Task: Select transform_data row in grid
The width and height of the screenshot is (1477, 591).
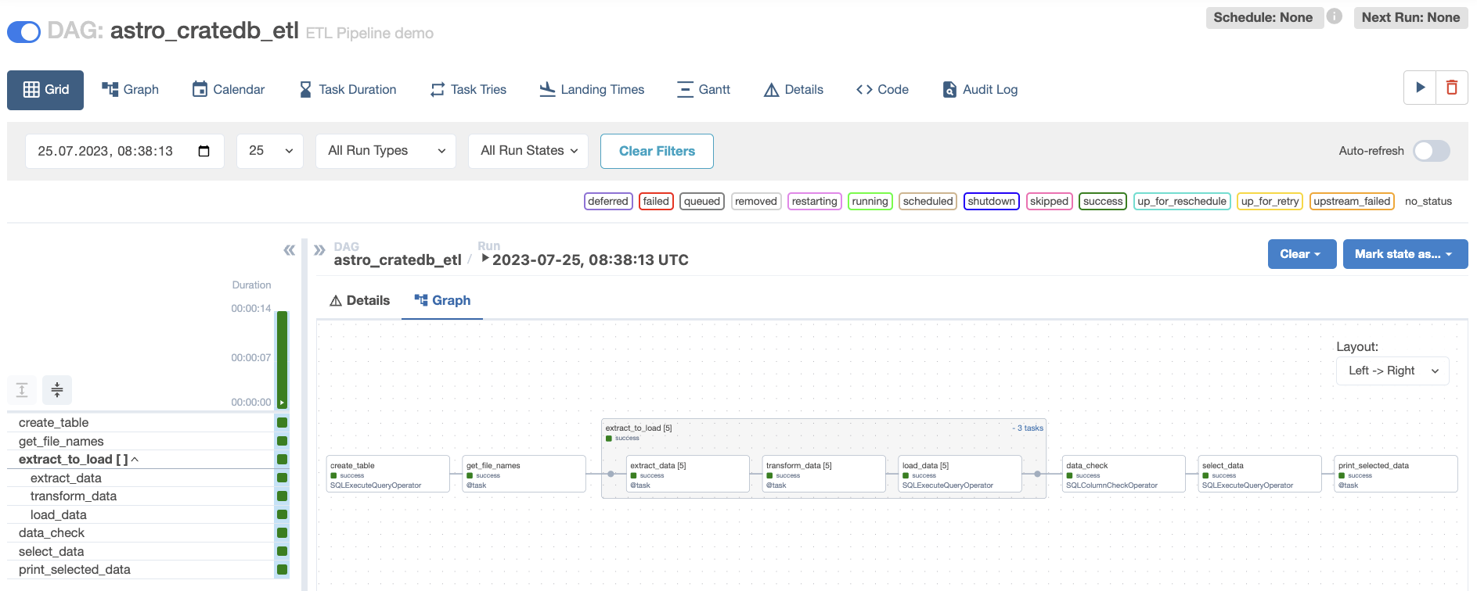Action: 141,496
